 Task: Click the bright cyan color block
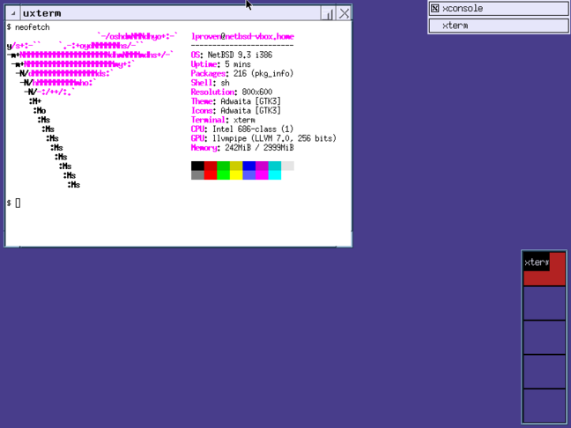(275, 175)
